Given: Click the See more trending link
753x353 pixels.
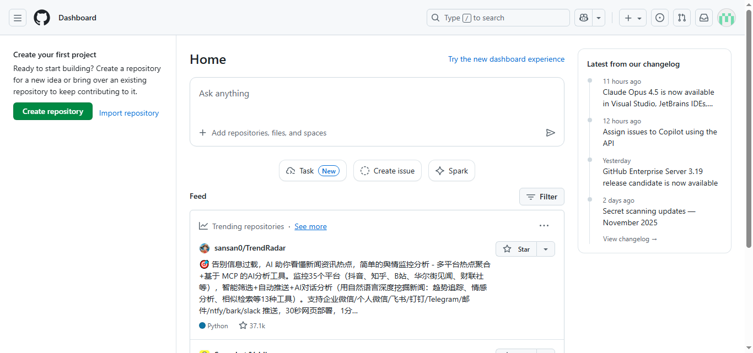Looking at the screenshot, I should pos(310,226).
